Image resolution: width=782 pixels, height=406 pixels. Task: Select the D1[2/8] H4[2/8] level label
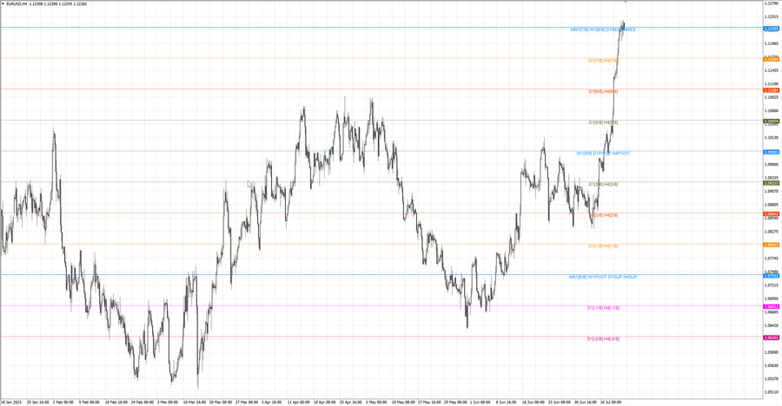click(603, 215)
